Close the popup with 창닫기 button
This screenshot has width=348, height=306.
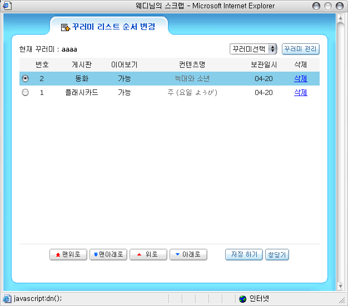pos(277,254)
